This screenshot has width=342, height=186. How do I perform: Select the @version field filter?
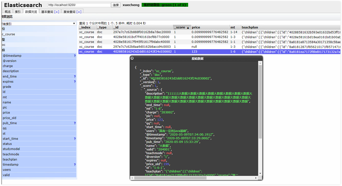39,61
